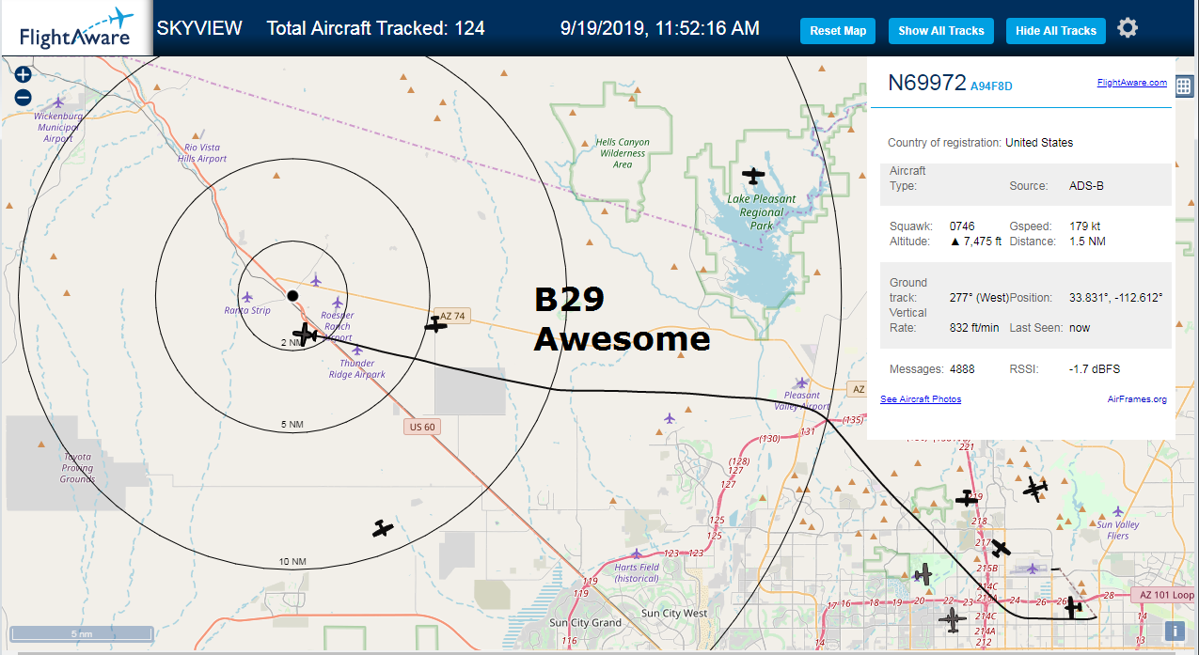Select the aircraft above the 10 NM label
This screenshot has width=1199, height=655.
[382, 528]
